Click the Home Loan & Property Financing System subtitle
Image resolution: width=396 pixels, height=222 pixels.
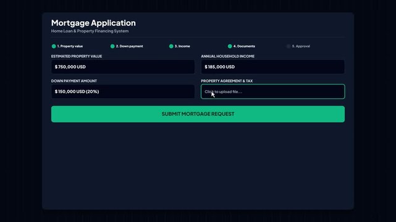90,31
